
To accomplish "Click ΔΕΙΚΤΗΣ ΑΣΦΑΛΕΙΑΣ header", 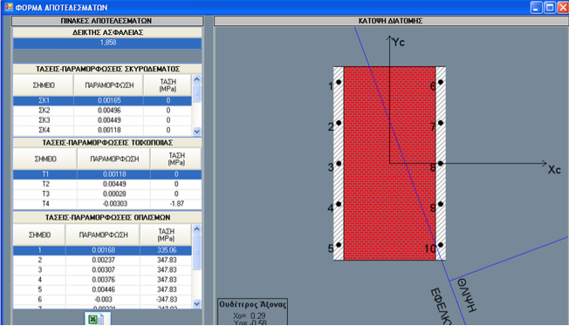I will (x=107, y=32).
